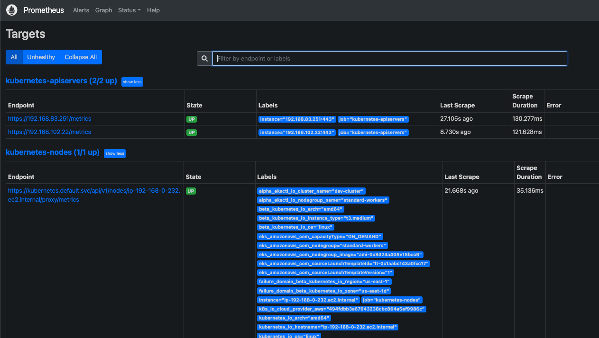Image resolution: width=599 pixels, height=338 pixels.
Task: Click the UP badge for the kubernetes-nodes target
Action: point(191,191)
